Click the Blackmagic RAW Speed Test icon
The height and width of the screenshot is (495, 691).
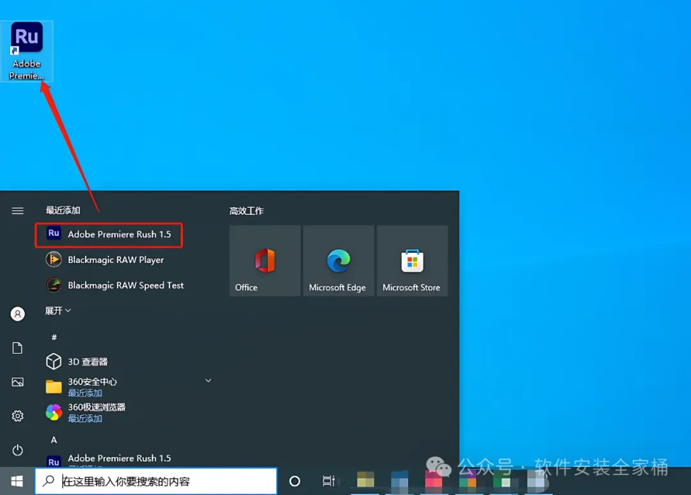[x=54, y=285]
